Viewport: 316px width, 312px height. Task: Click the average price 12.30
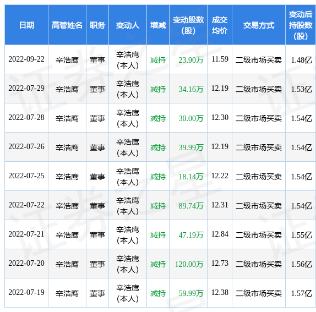click(220, 117)
